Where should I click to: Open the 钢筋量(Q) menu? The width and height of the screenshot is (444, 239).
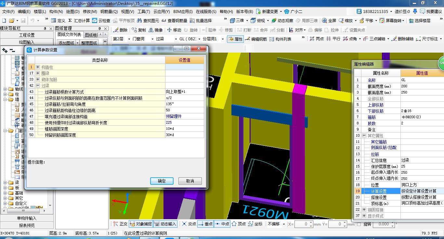point(109,11)
